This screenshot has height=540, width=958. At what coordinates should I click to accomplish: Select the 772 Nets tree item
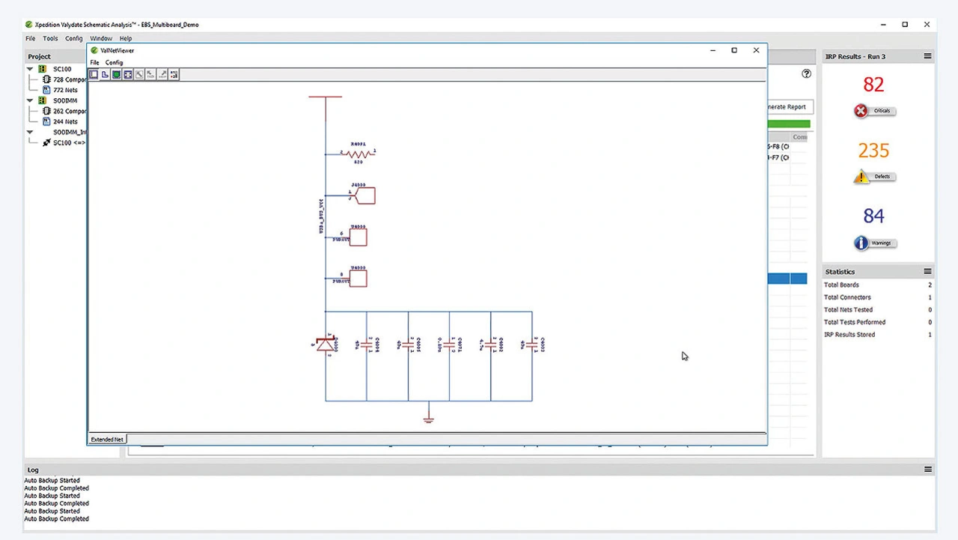(x=64, y=90)
